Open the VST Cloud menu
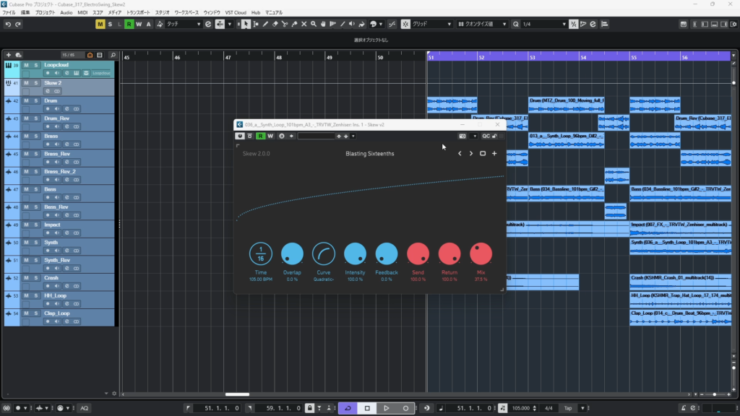This screenshot has width=740, height=416. (236, 13)
